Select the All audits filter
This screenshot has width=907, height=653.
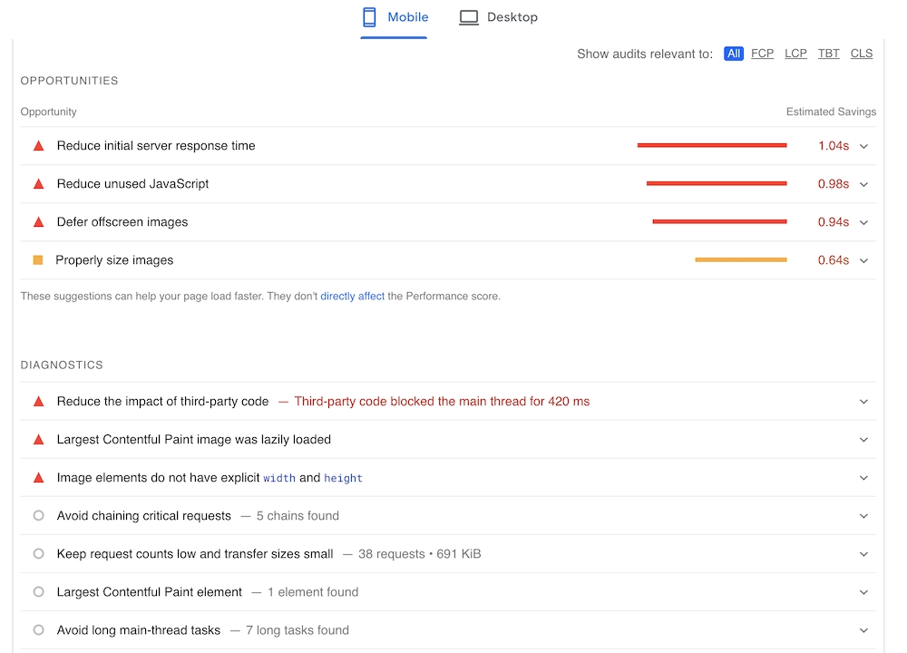(734, 54)
